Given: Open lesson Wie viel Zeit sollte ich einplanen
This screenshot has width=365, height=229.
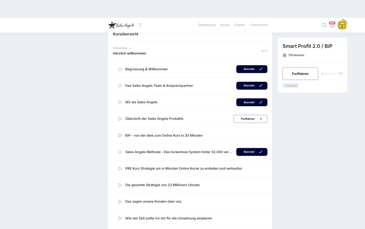Looking at the screenshot, I should click(x=168, y=218).
